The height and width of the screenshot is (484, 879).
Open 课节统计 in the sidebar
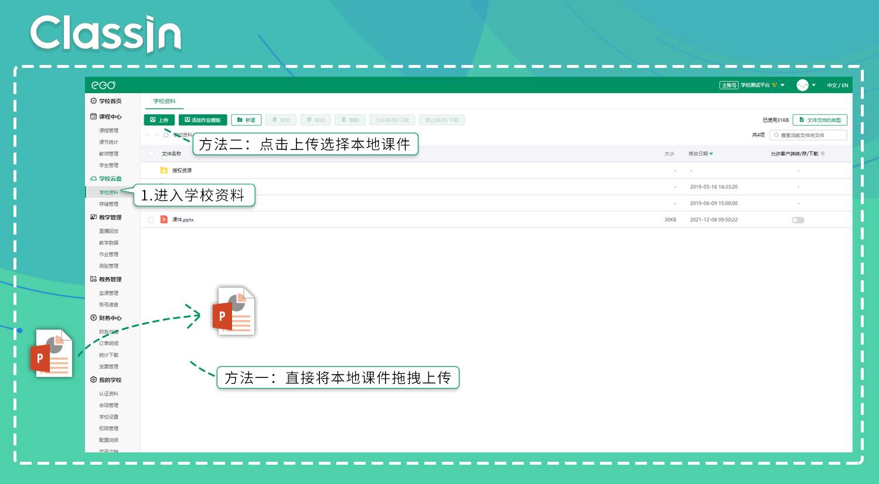(x=109, y=142)
